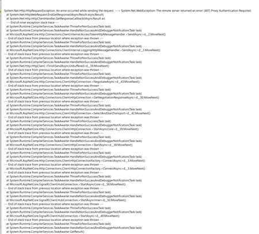Click the TaskAwaiter.GetResult() line
The height and width of the screenshot is (234, 259).
click(45, 232)
